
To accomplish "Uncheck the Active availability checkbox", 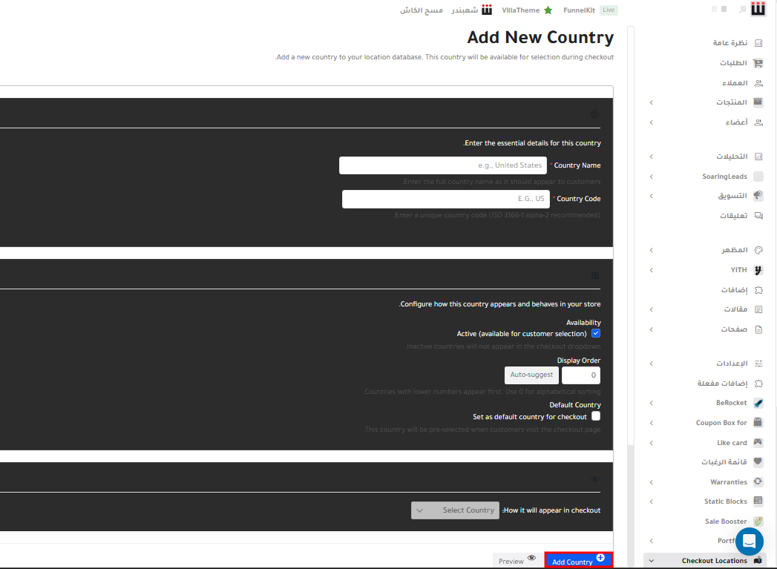I will point(596,334).
